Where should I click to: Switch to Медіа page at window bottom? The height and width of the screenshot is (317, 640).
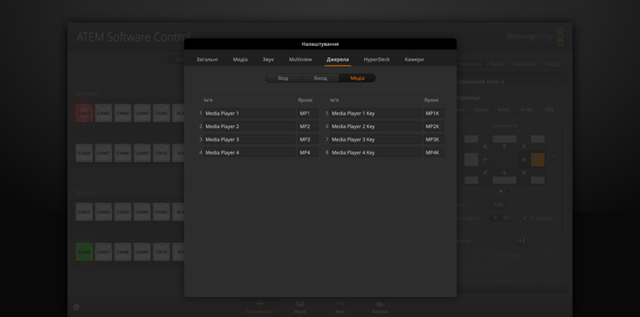coord(300,307)
